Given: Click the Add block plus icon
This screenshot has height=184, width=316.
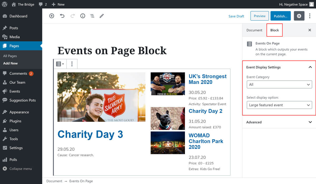Looking at the screenshot, I should click(52, 16).
